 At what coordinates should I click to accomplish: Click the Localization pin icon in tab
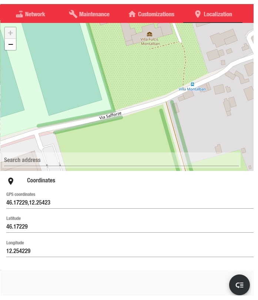[x=198, y=14]
